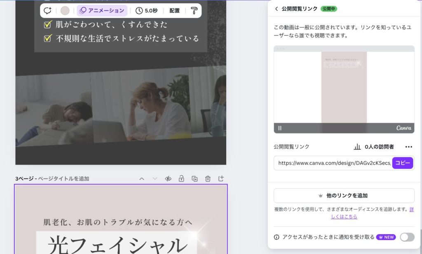Add a new page with the add-page icon
The image size is (422, 254).
click(x=221, y=178)
